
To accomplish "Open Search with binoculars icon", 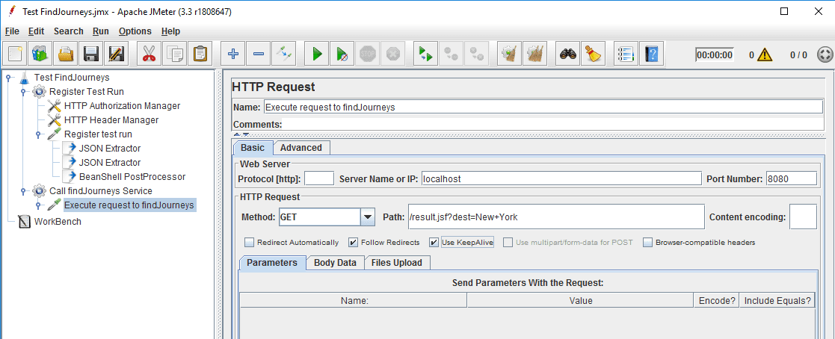I will [x=567, y=54].
